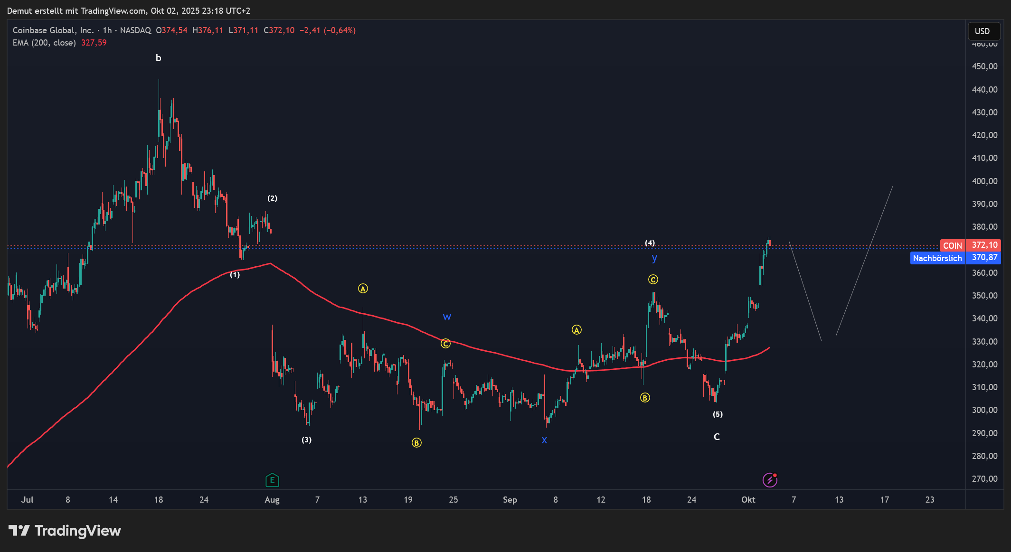
Task: Select the (2) wave label
Action: tap(272, 198)
